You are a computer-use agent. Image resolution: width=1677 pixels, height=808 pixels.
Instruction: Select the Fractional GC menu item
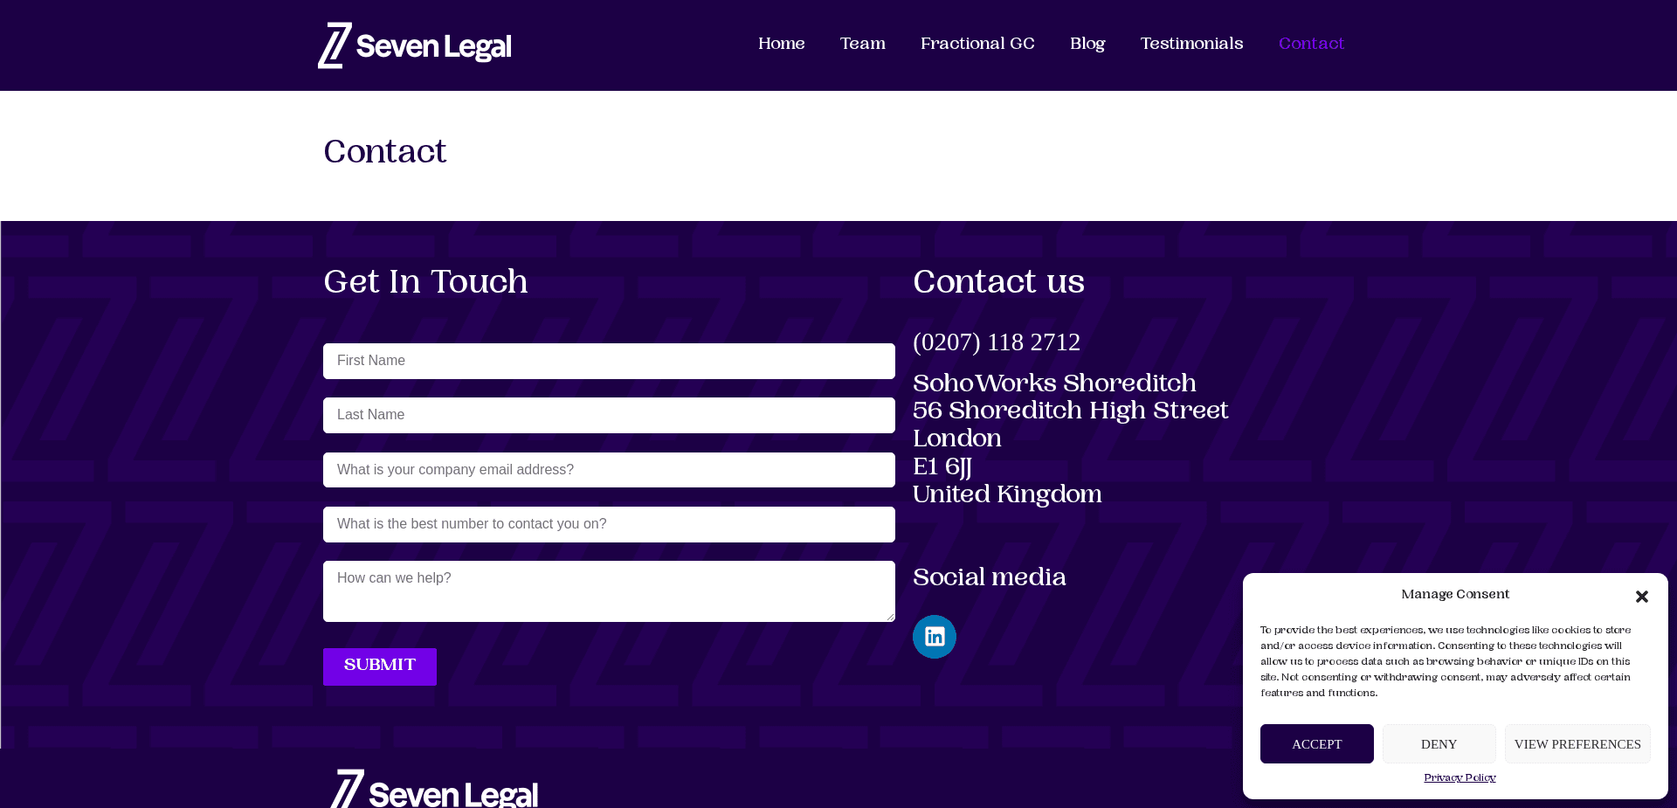[977, 44]
